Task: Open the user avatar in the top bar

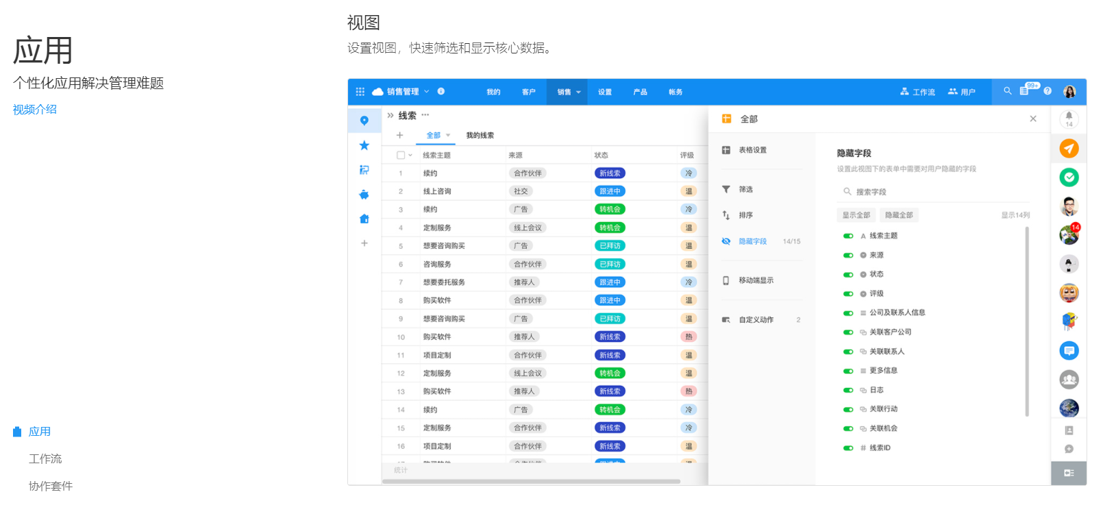Action: pos(1069,91)
